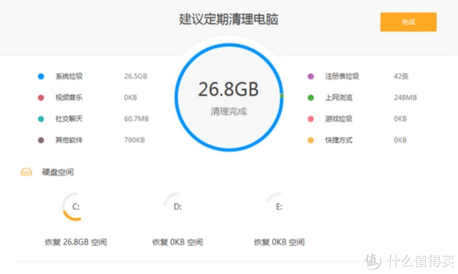This screenshot has height=274, width=458.
Task: Click the 42条 registry junk value
Action: tap(401, 76)
